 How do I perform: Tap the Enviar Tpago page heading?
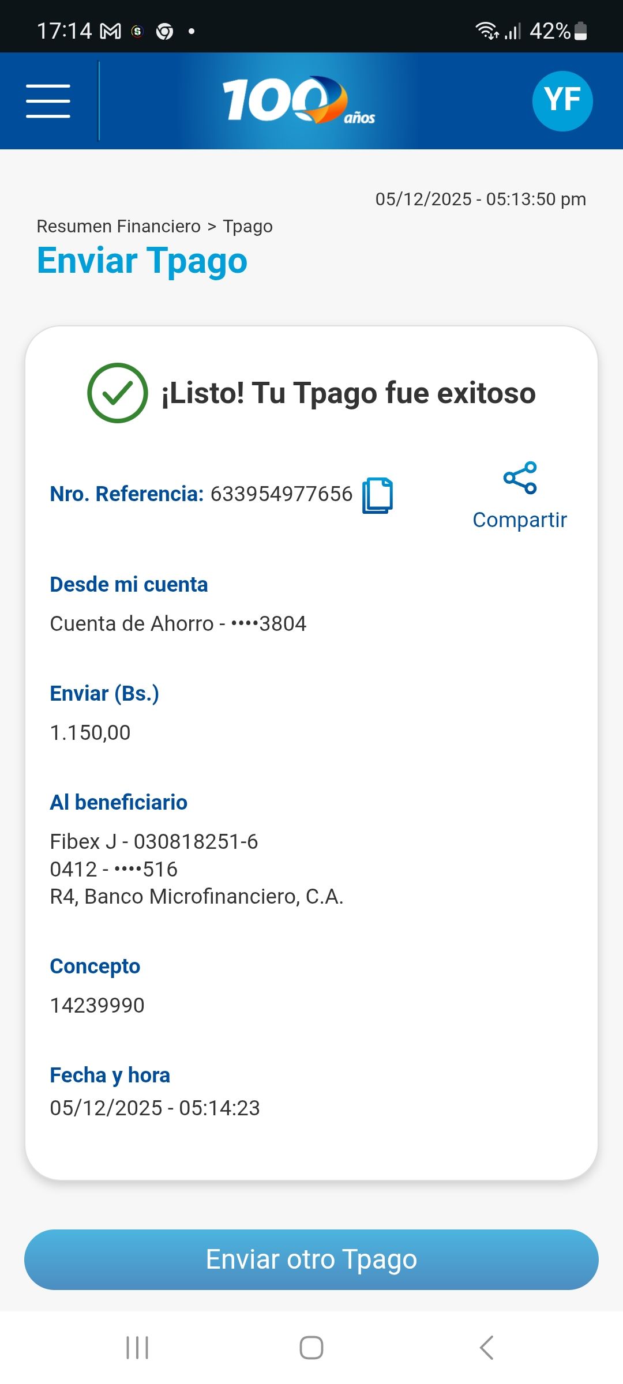tap(142, 261)
